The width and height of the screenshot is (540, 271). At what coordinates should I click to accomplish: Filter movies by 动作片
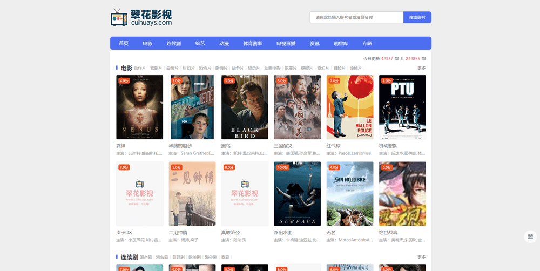click(140, 68)
